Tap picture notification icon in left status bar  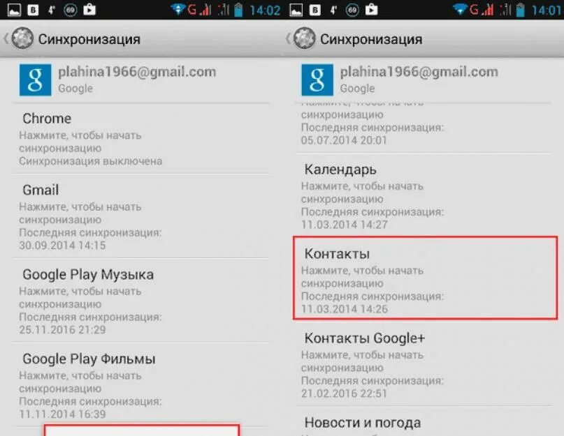pos(15,10)
